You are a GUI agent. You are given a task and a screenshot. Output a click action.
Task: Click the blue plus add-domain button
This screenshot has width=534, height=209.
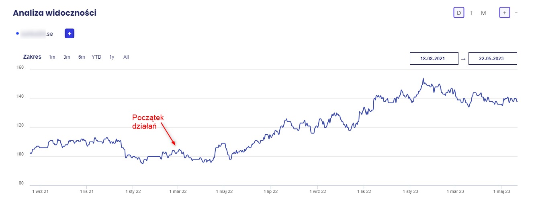coord(70,34)
